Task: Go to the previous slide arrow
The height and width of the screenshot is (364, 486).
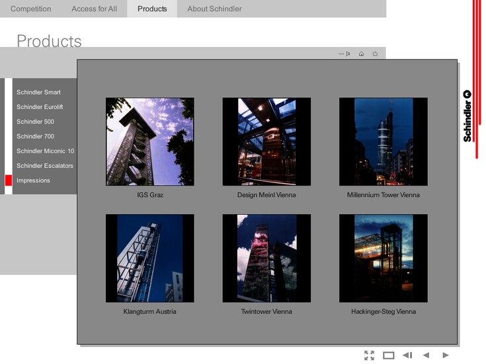Action: tap(426, 355)
